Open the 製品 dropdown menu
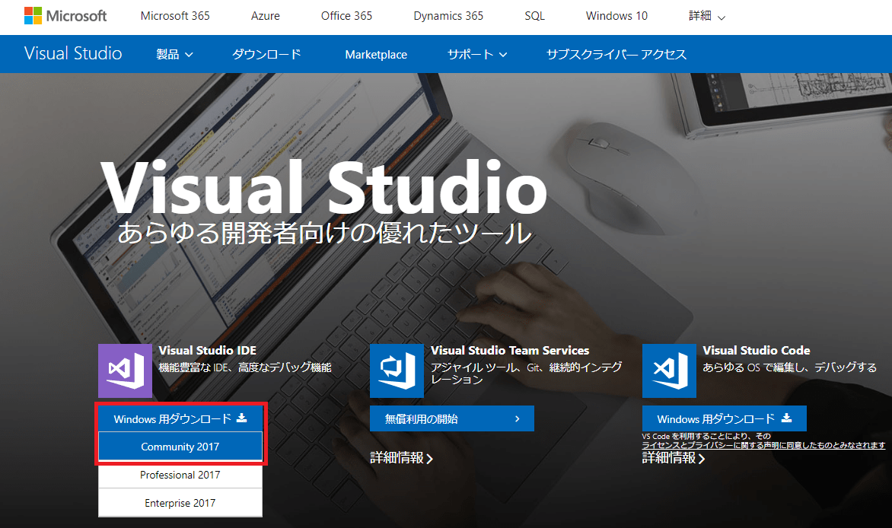Viewport: 892px width, 528px height. tap(174, 54)
